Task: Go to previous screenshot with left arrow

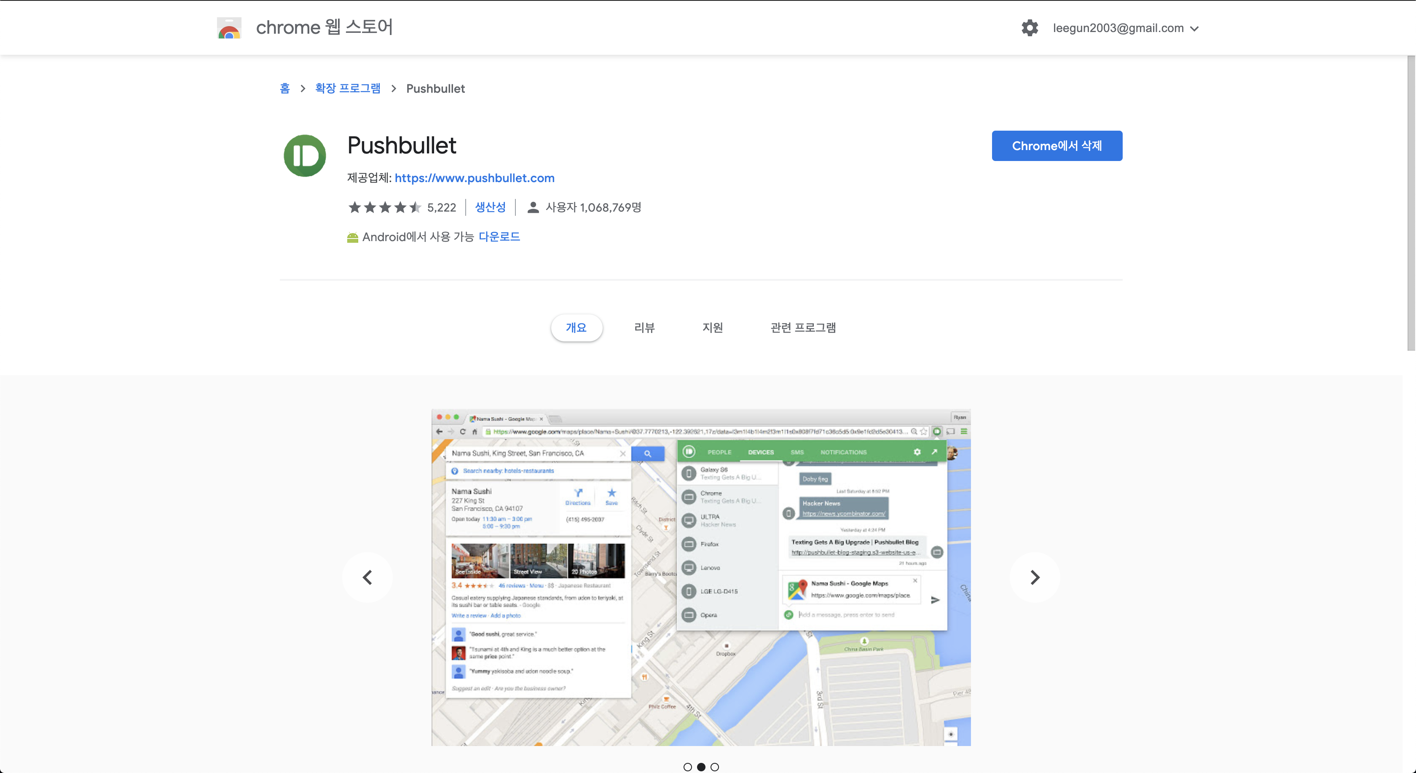Action: pos(367,577)
